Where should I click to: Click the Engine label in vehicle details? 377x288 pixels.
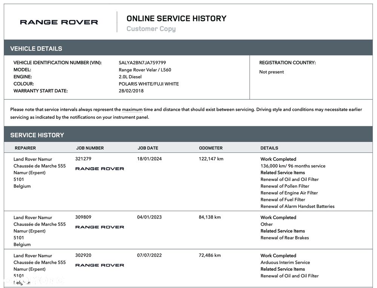coord(23,77)
